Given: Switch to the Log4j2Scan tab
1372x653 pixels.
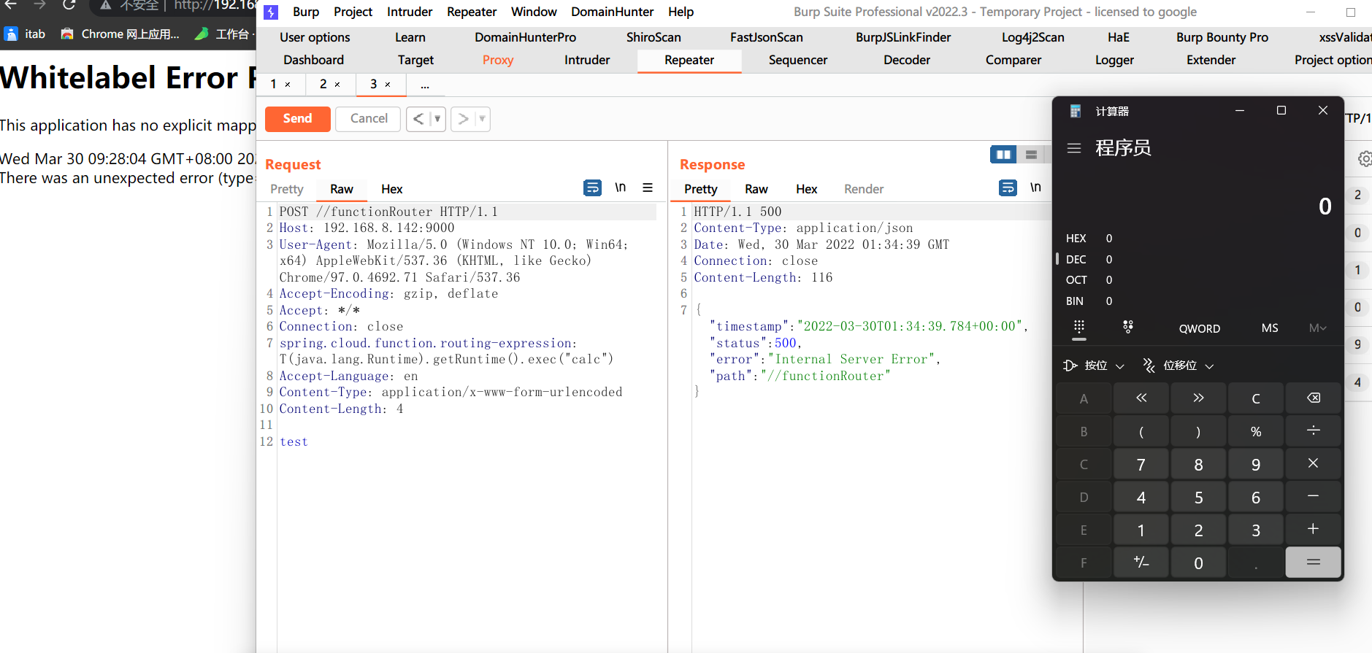Looking at the screenshot, I should tap(1032, 37).
